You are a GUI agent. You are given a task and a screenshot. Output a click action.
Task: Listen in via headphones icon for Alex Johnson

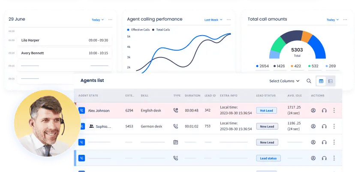click(324, 110)
